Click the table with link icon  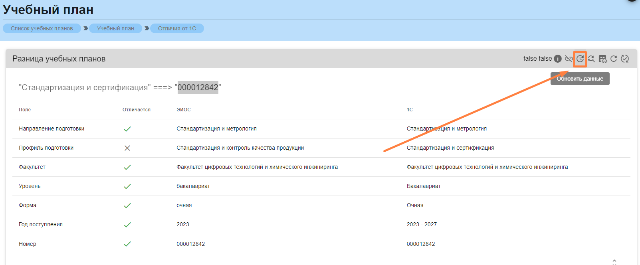603,59
